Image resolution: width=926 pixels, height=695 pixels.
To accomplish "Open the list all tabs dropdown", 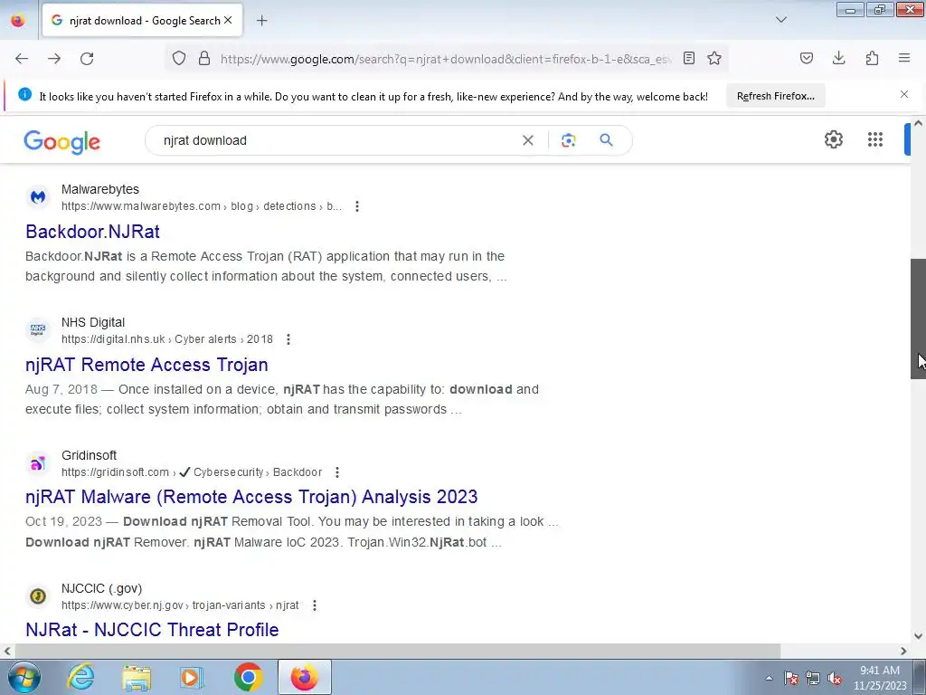I will click(x=781, y=20).
